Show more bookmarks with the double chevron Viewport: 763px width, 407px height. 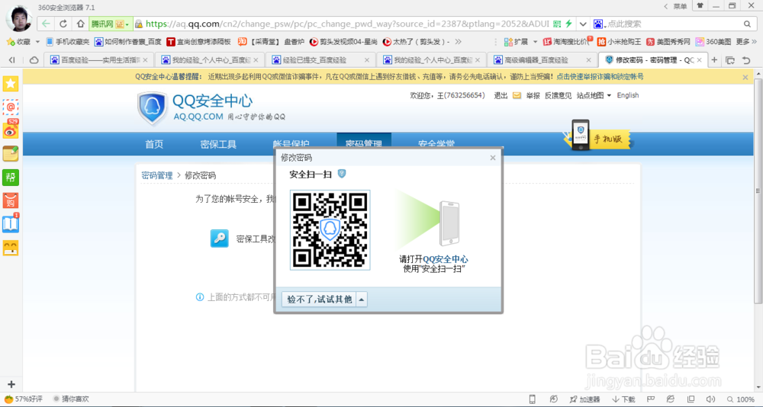point(458,42)
